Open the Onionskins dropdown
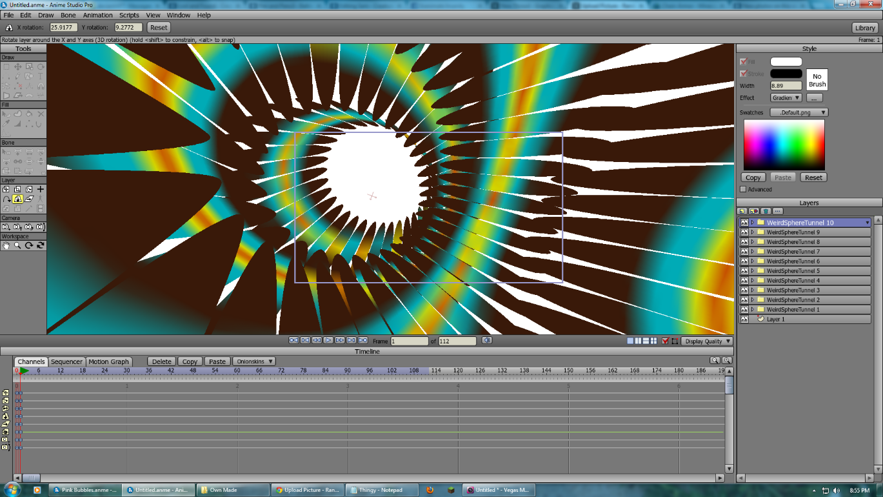 pos(253,361)
